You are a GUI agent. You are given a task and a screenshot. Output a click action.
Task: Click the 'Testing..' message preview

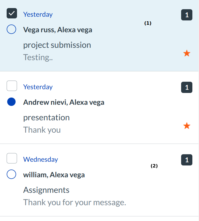38,57
